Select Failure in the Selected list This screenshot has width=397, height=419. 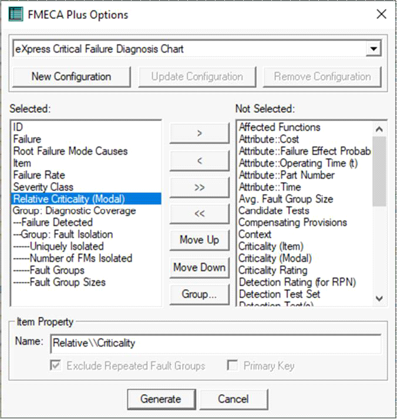[x=86, y=139]
